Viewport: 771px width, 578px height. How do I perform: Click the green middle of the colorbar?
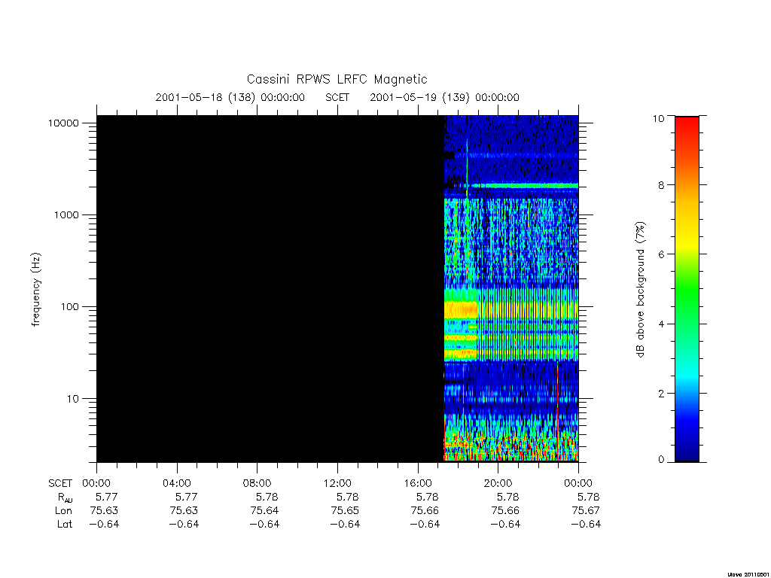tap(687, 290)
